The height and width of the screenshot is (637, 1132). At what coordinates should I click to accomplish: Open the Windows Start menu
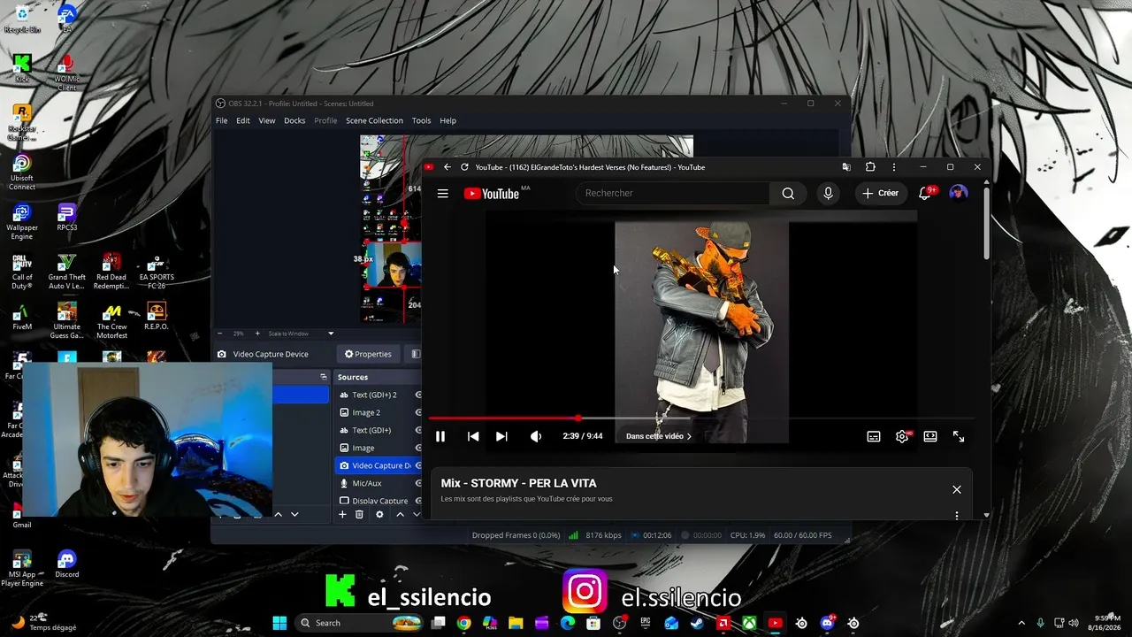coord(279,623)
